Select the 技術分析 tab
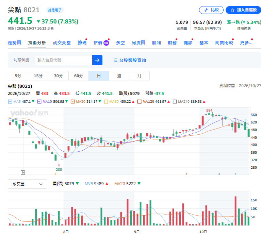Image resolution: width=261 pixels, height=235 pixels. [37, 43]
